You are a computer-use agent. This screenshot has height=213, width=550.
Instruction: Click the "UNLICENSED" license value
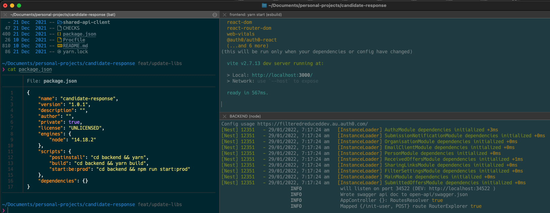click(x=85, y=128)
